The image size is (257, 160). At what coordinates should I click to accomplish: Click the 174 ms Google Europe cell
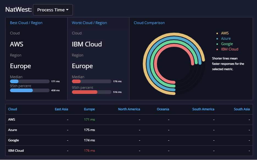coord(89,140)
